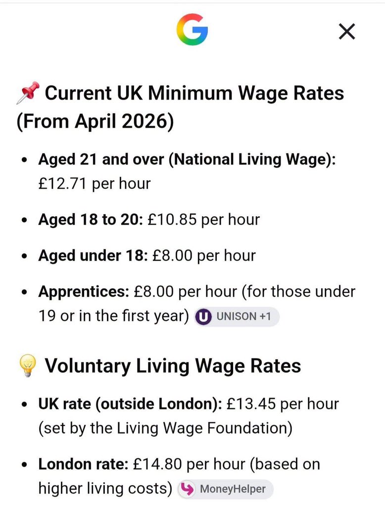Select the Voluntary Living Wage Rates heading
The image size is (385, 507).
173,366
